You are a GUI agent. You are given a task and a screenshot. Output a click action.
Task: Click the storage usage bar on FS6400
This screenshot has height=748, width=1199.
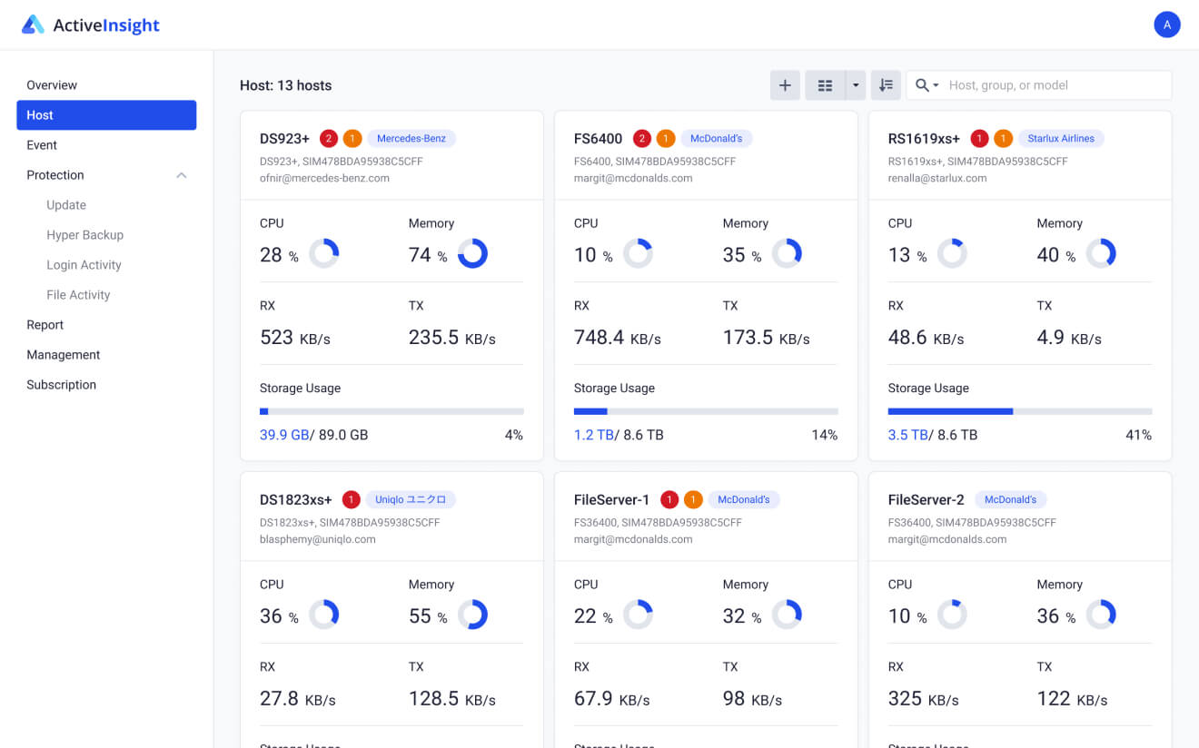pyautogui.click(x=706, y=411)
